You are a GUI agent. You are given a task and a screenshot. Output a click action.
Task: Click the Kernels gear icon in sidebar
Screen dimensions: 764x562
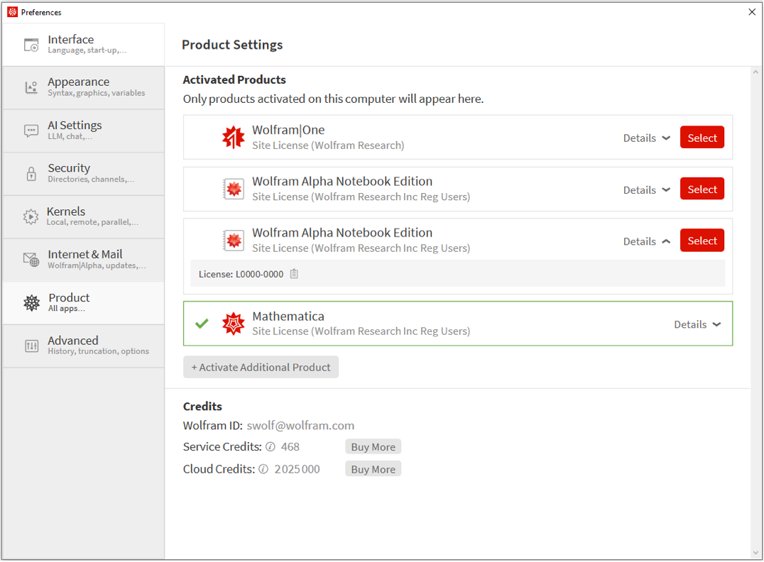[x=31, y=217]
